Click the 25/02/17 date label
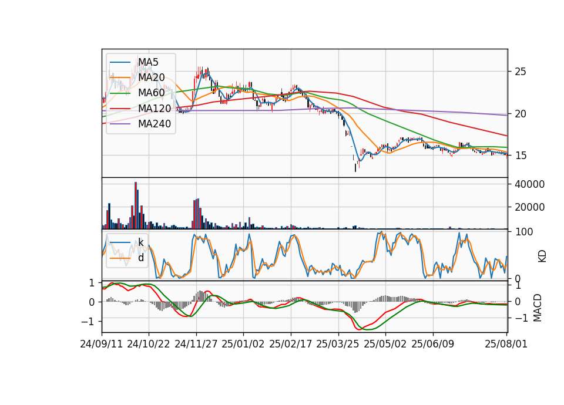This screenshot has width=564, height=405. (x=291, y=344)
